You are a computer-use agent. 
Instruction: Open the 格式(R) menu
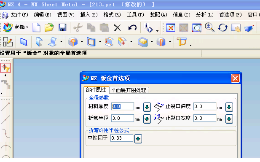tap(112, 15)
